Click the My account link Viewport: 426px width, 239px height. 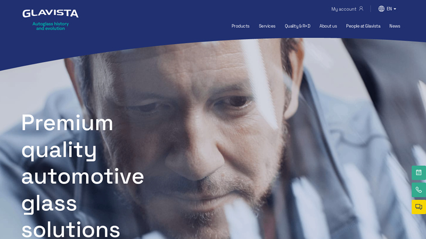point(343,9)
